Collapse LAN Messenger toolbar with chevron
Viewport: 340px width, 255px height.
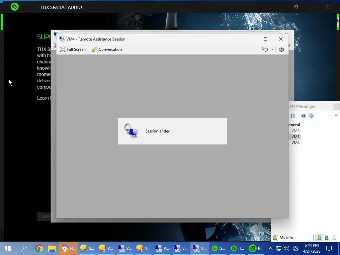coord(336,115)
